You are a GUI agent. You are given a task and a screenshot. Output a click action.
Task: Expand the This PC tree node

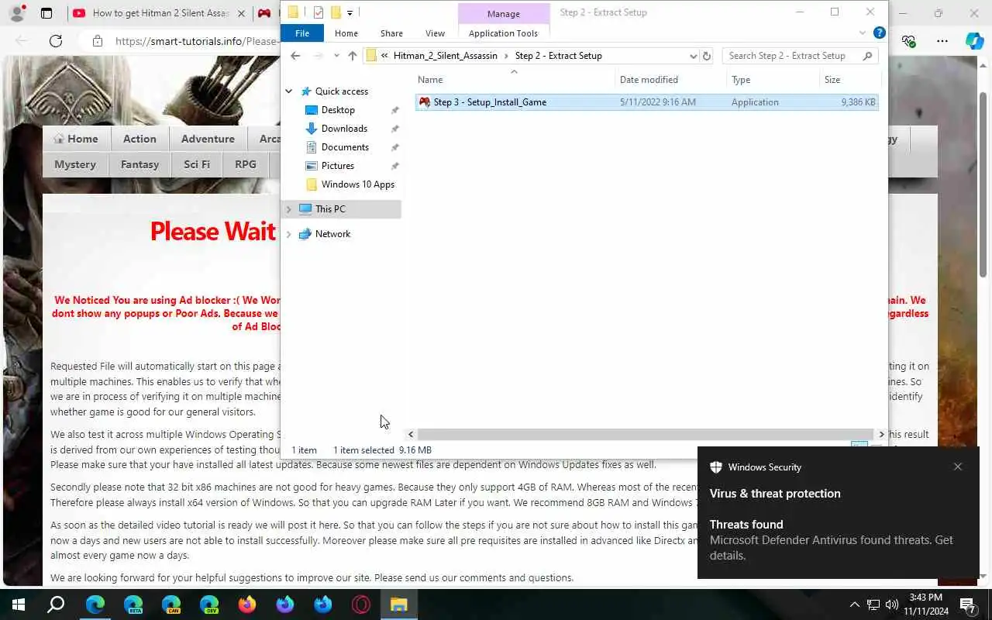pos(289,209)
